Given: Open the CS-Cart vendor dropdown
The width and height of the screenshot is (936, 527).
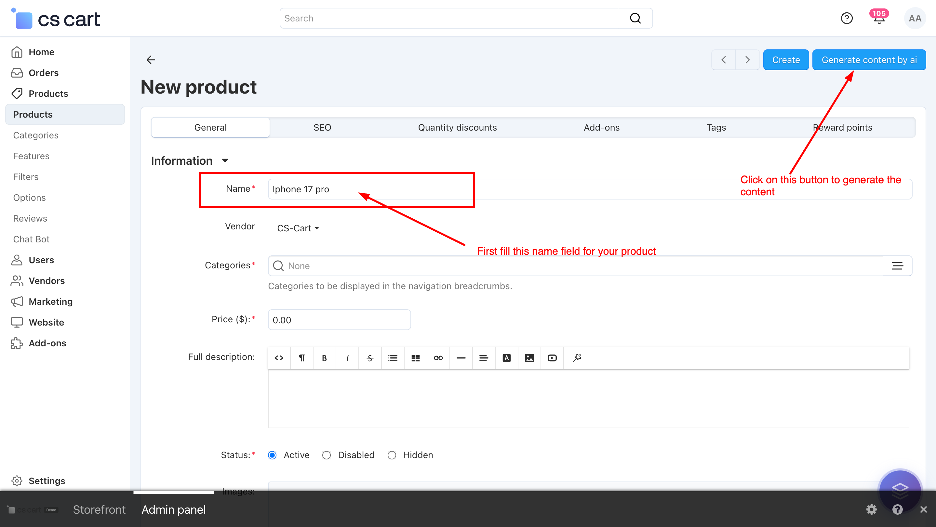Looking at the screenshot, I should pyautogui.click(x=298, y=228).
